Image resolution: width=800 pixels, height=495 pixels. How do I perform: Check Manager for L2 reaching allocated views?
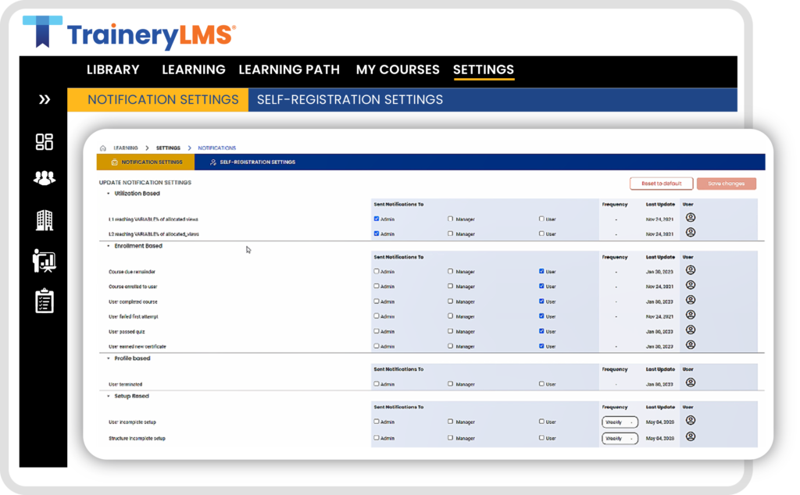coord(450,233)
